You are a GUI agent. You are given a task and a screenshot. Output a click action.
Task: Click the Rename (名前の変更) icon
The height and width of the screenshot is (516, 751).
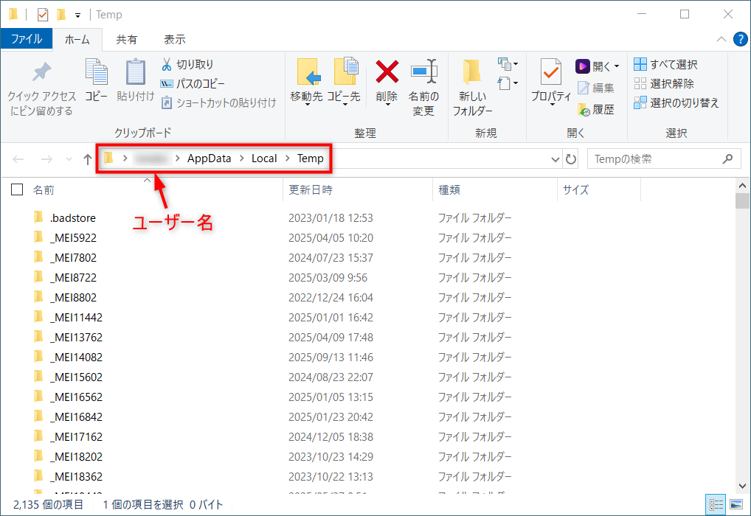(423, 73)
